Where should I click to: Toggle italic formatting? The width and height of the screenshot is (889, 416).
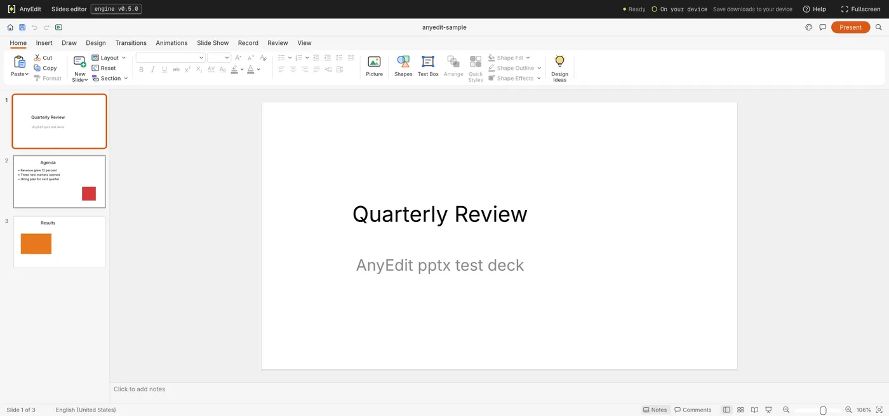(152, 69)
